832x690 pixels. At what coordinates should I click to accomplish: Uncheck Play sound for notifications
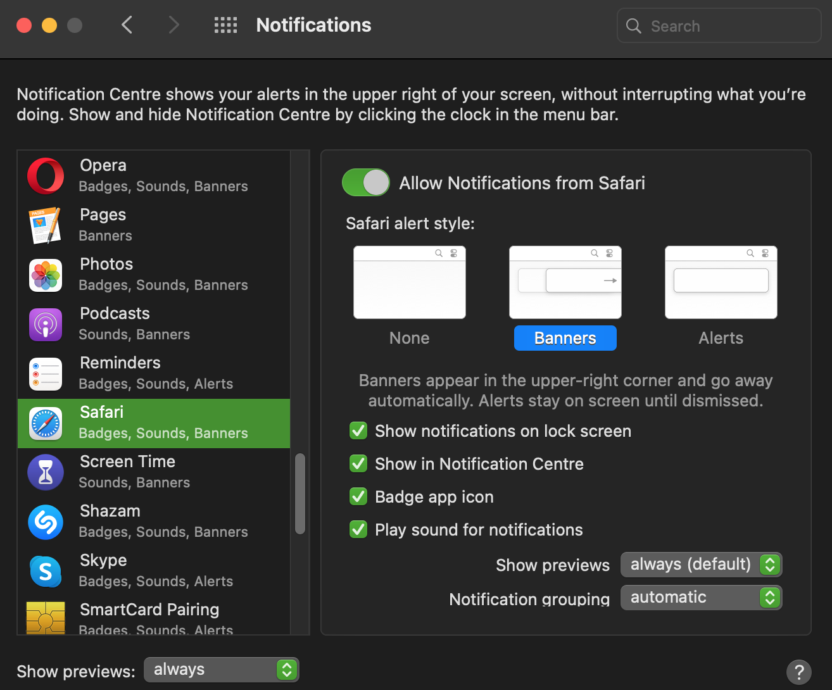pos(358,530)
